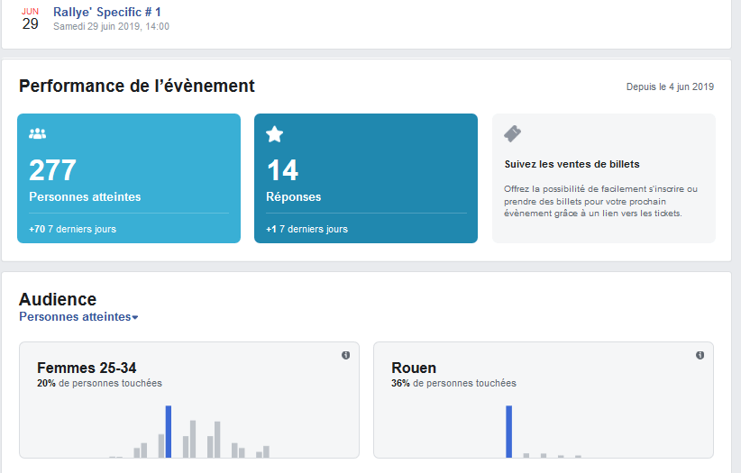
Task: Open the Rallye' Specific # 1 event link
Action: 107,12
